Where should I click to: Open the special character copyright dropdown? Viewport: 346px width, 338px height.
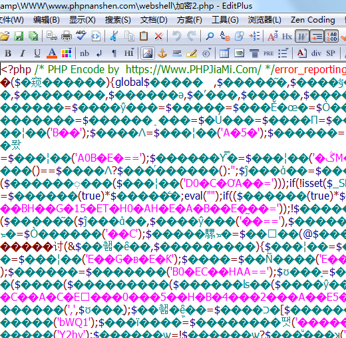pyautogui.click(x=207, y=53)
